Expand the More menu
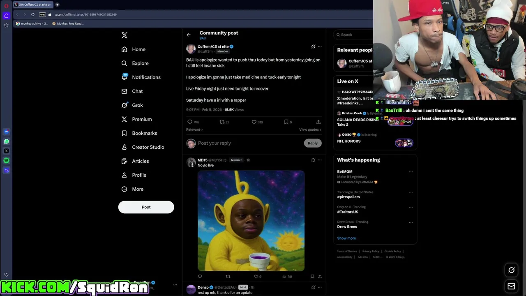This screenshot has width=526, height=296. click(x=132, y=189)
